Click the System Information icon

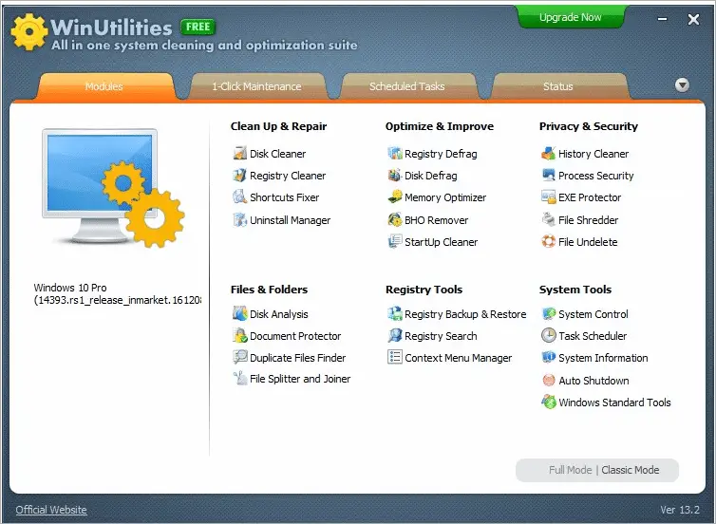click(x=549, y=357)
